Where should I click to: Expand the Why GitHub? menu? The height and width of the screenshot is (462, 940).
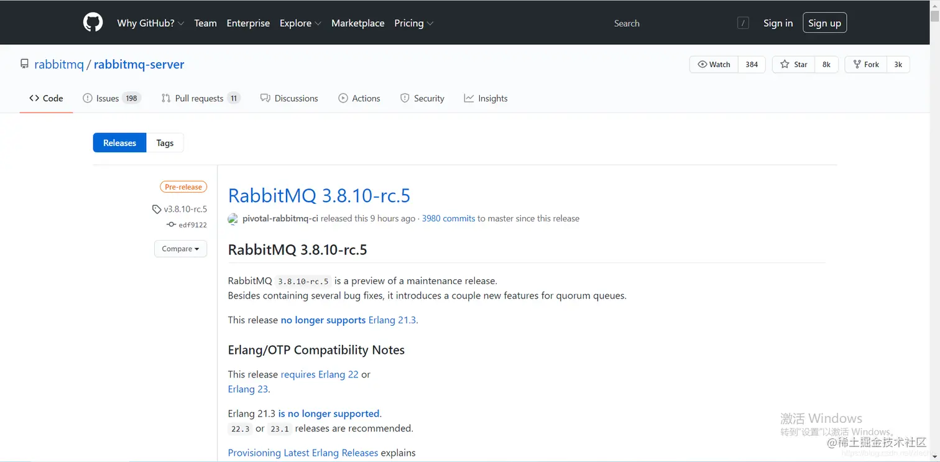pyautogui.click(x=150, y=23)
